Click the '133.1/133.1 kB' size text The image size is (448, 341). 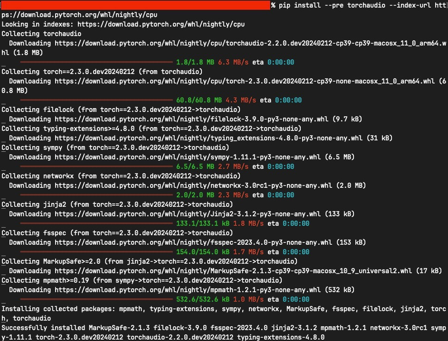[203, 223]
